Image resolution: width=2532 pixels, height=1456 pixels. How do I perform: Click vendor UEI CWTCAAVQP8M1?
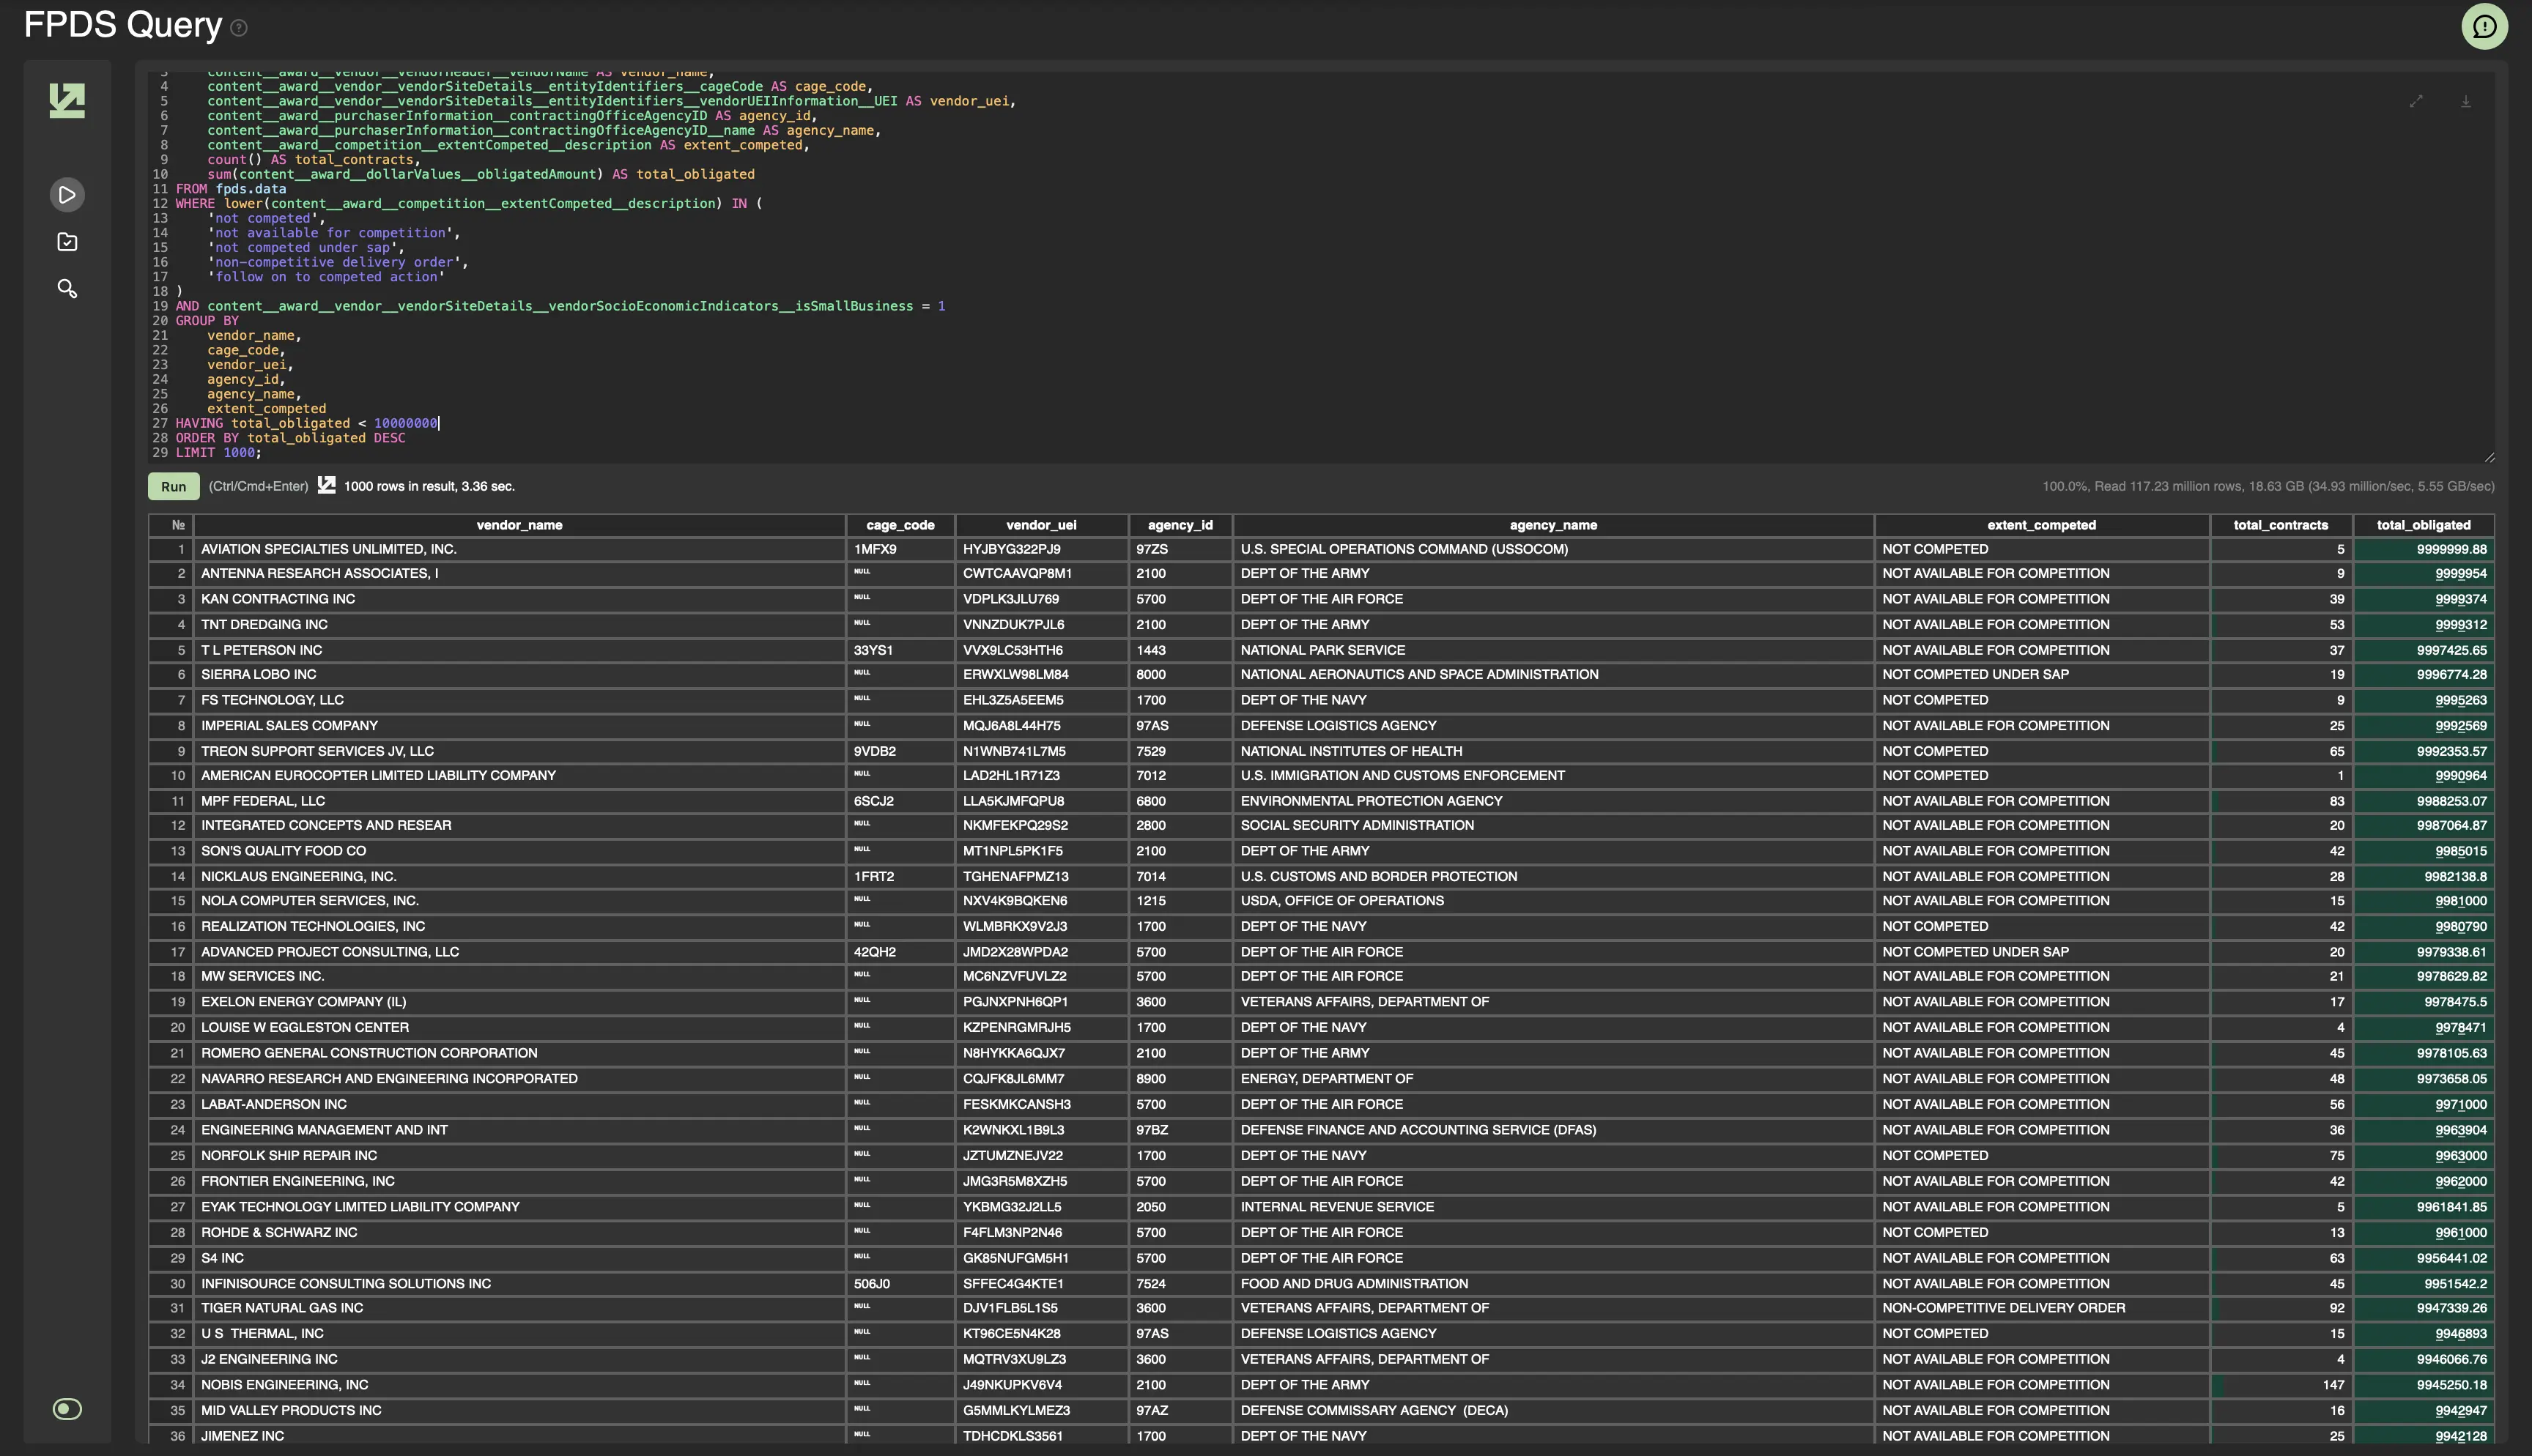point(1041,574)
